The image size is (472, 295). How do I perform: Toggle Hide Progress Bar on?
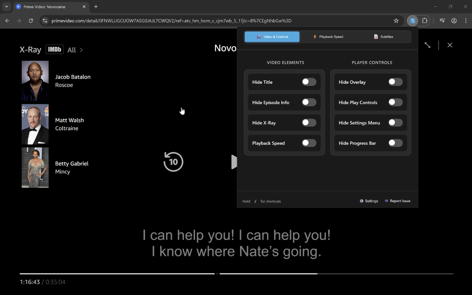395,143
